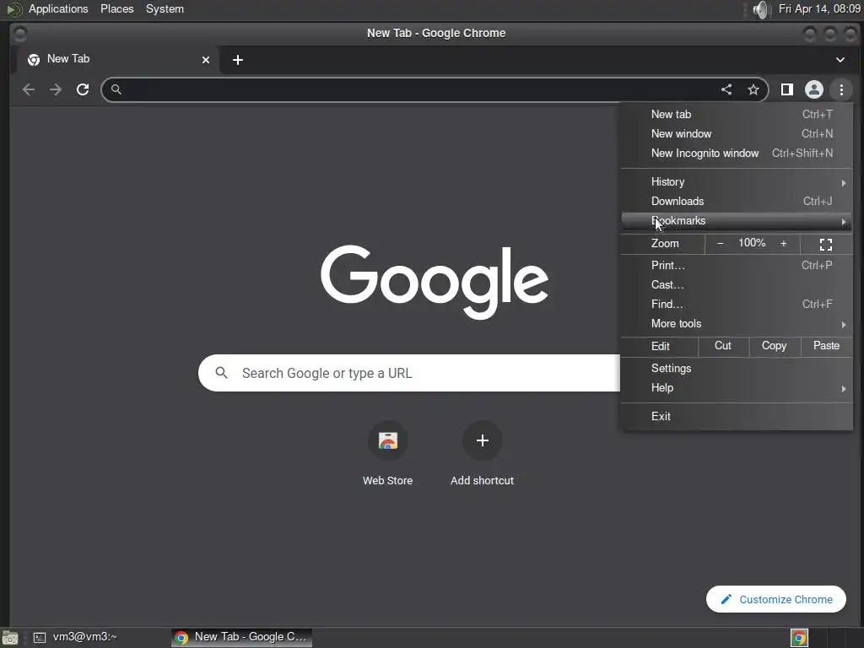Screen dimensions: 864x648
Task: Go back with the back arrow
Action: [29, 89]
